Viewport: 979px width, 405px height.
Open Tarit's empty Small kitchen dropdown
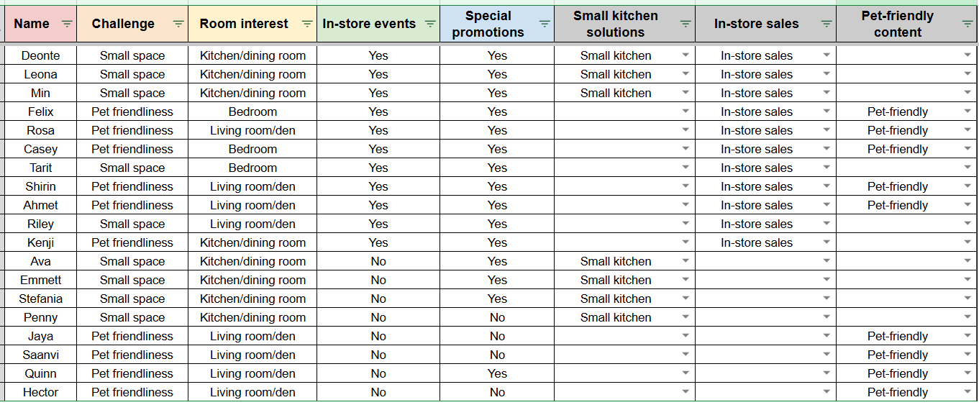pos(686,168)
